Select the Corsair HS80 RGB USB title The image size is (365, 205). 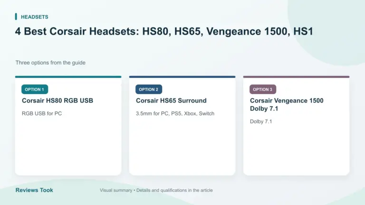click(58, 101)
